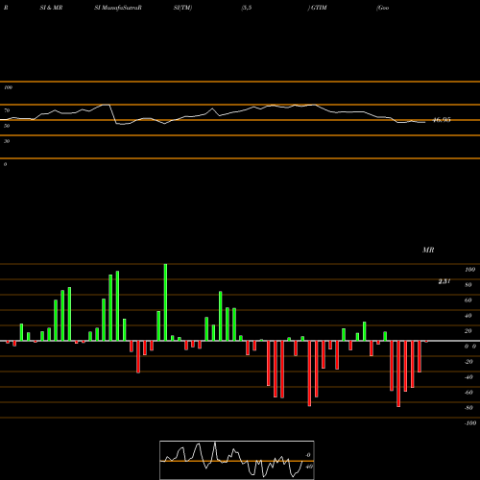Click the RSI axis label 30
The image size is (480, 480).
(x=7, y=141)
